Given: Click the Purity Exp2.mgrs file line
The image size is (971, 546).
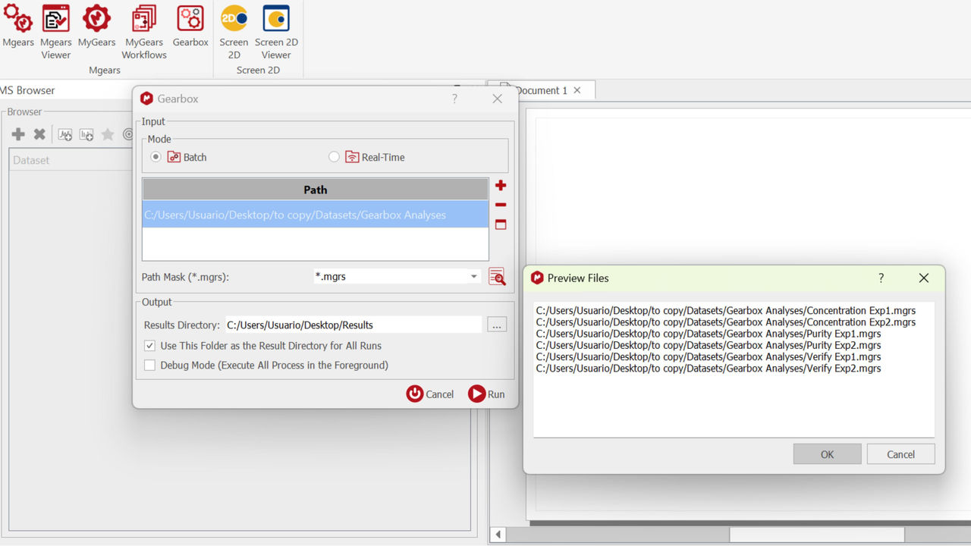Looking at the screenshot, I should pos(709,346).
